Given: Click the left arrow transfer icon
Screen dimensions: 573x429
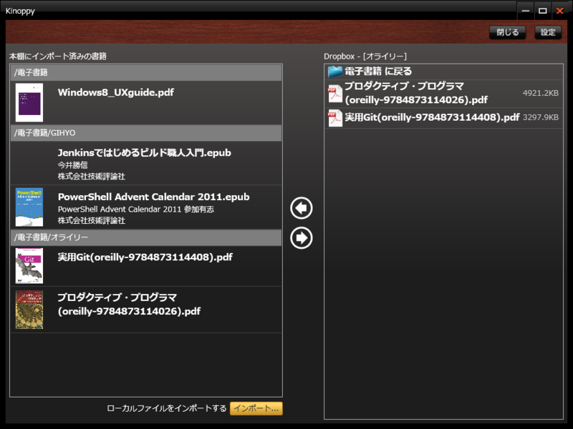Looking at the screenshot, I should click(x=301, y=207).
